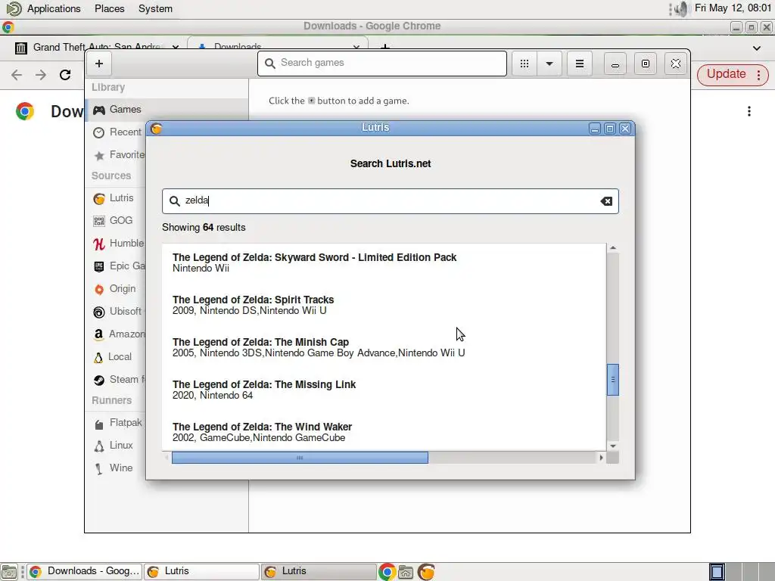Image resolution: width=775 pixels, height=581 pixels.
Task: Click show desktop icon in bottom panel
Action: pyautogui.click(x=8, y=572)
